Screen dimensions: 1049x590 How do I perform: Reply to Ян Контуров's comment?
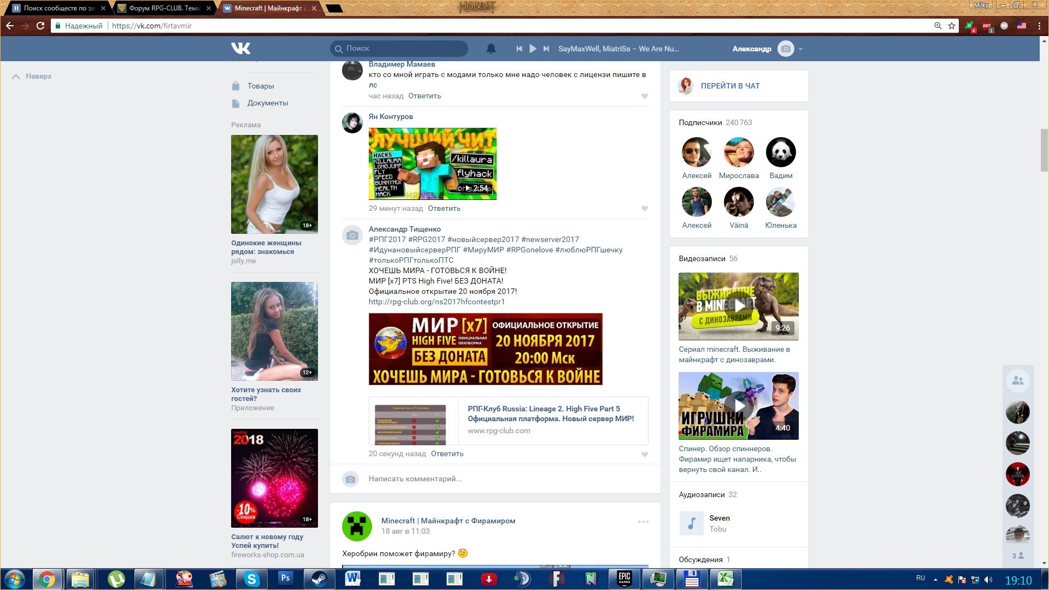pos(444,209)
